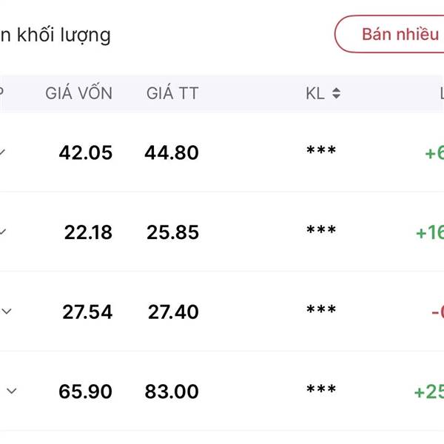Sort by the KL column sort arrows
Image resolution: width=444 pixels, height=444 pixels.
[336, 94]
